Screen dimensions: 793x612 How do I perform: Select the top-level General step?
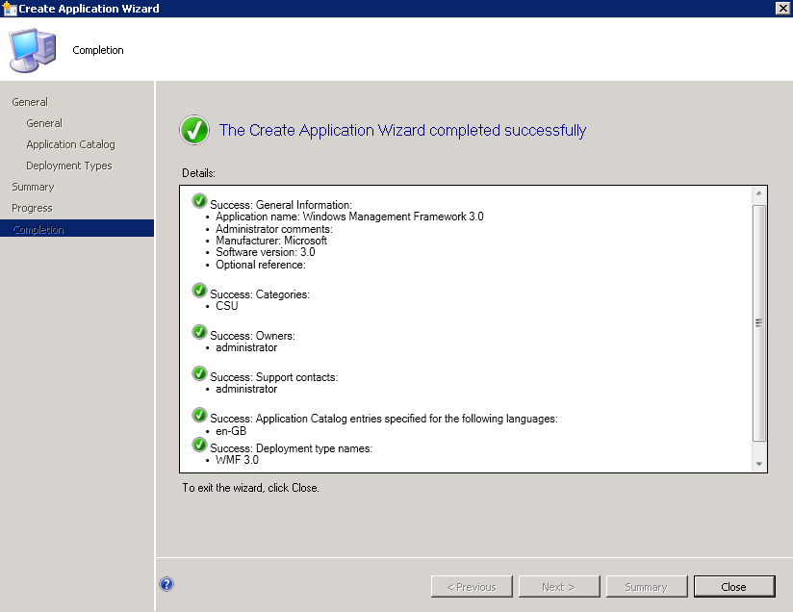(x=30, y=102)
